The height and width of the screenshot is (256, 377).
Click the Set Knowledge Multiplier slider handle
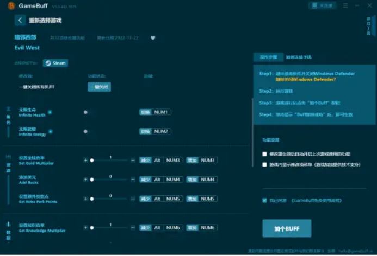coord(92,228)
